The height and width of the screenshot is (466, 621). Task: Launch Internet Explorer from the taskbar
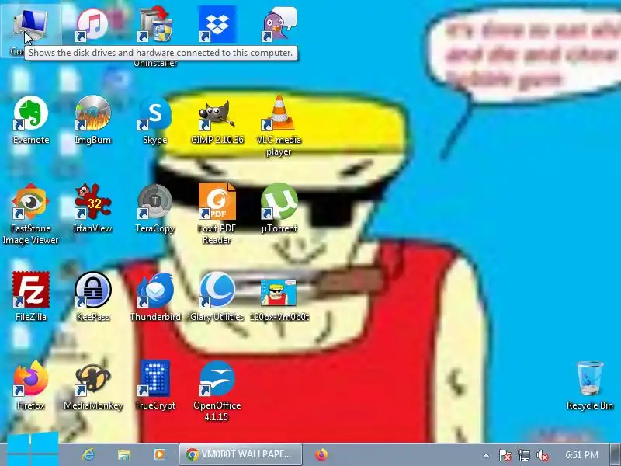coord(88,454)
